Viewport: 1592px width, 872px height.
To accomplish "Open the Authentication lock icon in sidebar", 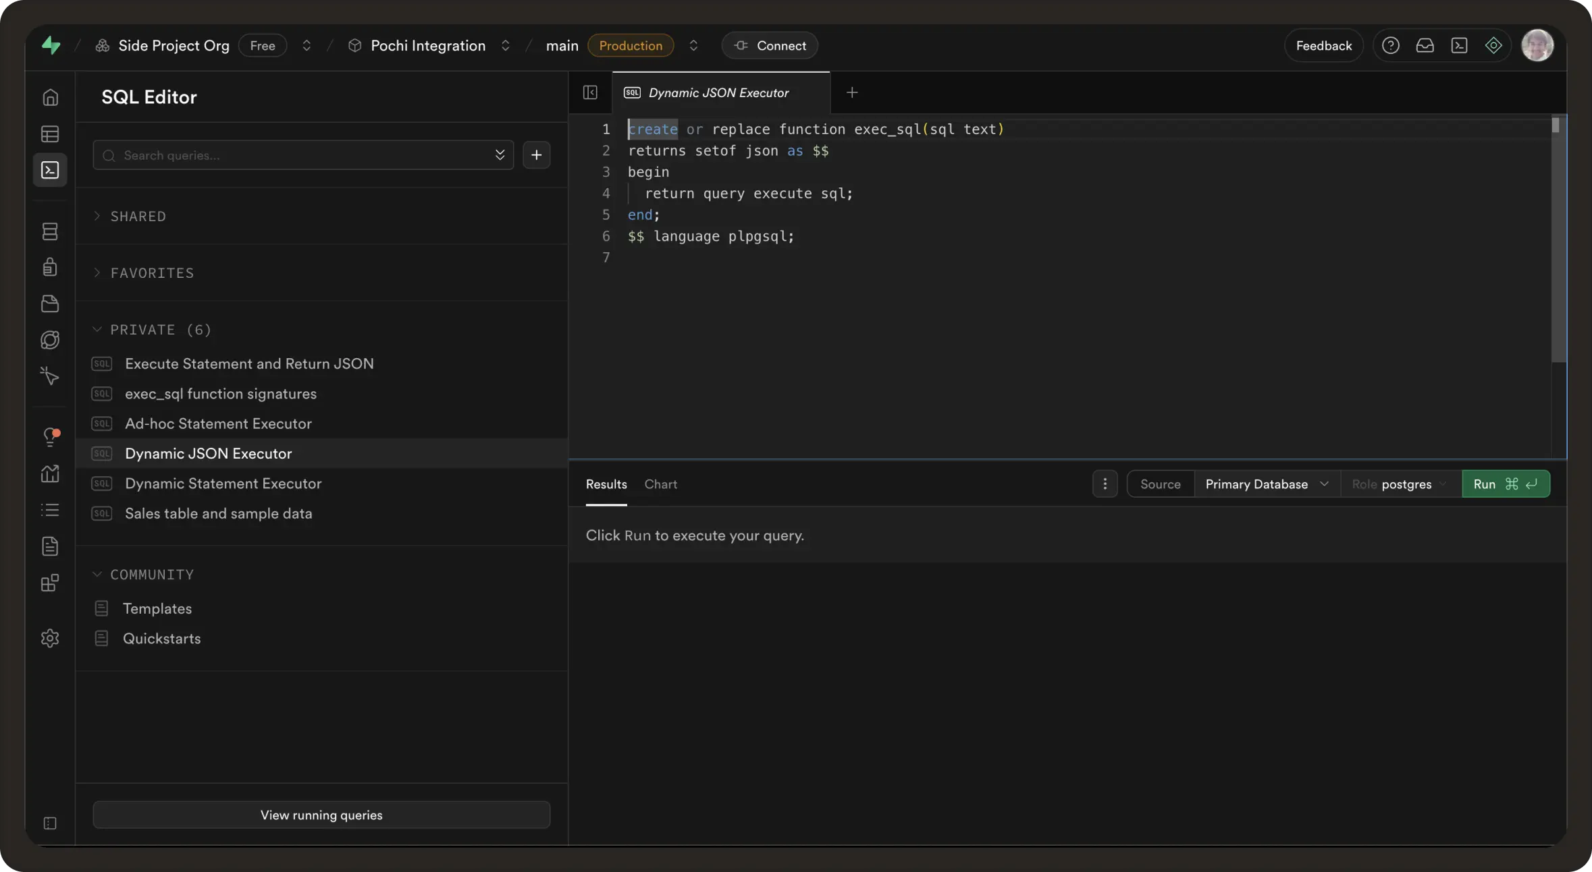I will click(x=50, y=267).
